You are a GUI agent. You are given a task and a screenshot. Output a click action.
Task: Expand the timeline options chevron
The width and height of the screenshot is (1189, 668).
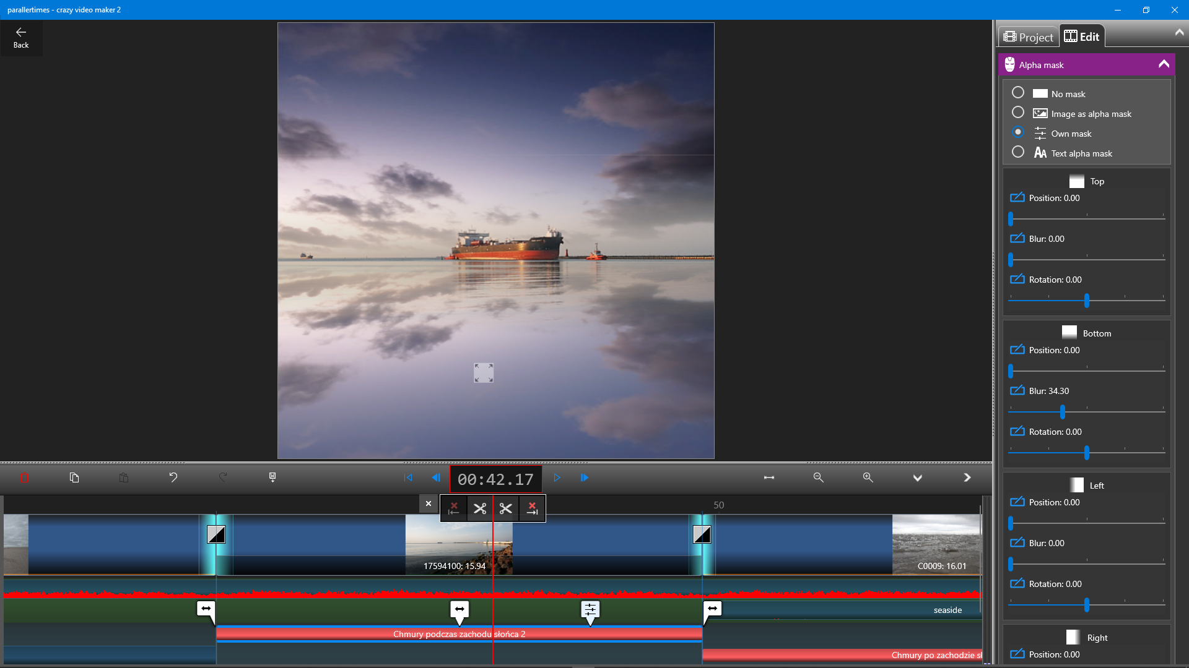pyautogui.click(x=918, y=477)
